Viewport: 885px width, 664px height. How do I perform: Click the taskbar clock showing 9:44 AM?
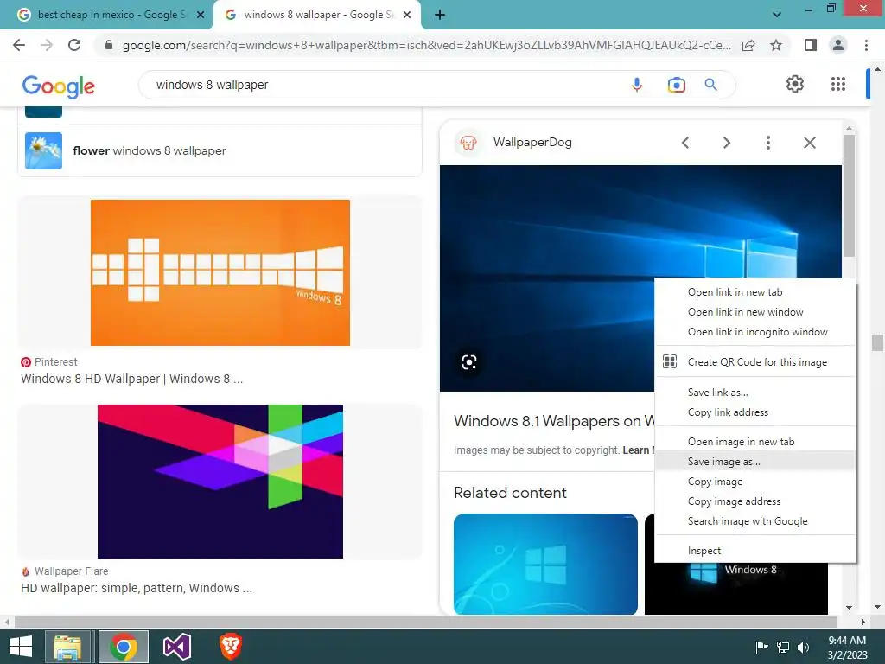point(847,647)
